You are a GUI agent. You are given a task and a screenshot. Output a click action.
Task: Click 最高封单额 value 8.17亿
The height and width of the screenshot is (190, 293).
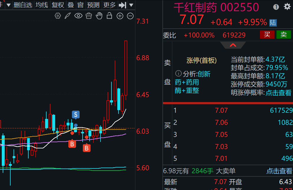click(275, 76)
